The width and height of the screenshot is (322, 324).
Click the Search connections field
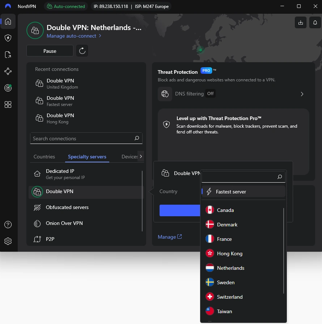[x=86, y=138]
